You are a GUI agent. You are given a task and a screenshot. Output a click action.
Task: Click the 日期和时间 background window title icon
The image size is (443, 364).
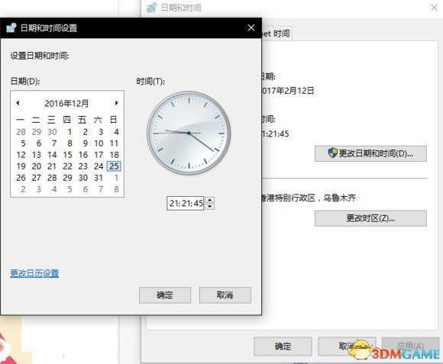[152, 8]
